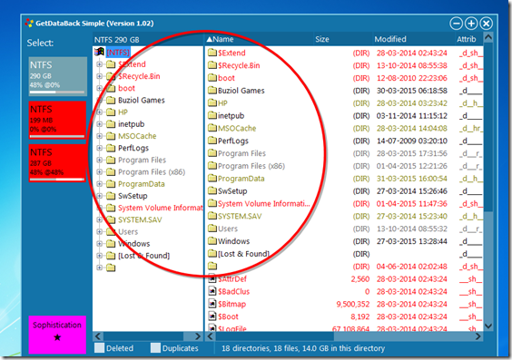
Task: Click MSOCache folder icon in file list
Action: point(212,128)
